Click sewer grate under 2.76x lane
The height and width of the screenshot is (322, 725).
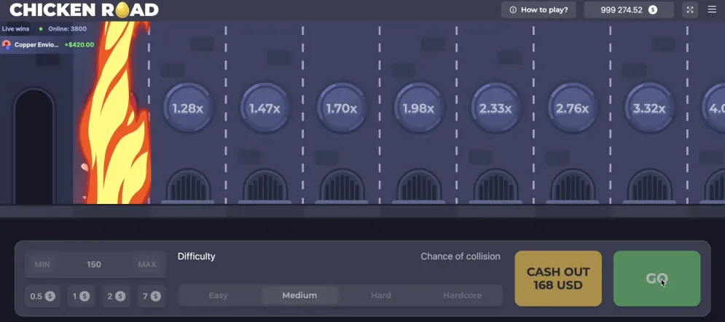tap(573, 186)
